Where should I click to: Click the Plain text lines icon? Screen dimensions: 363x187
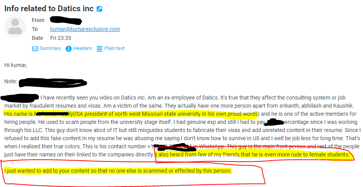pyautogui.click(x=99, y=49)
